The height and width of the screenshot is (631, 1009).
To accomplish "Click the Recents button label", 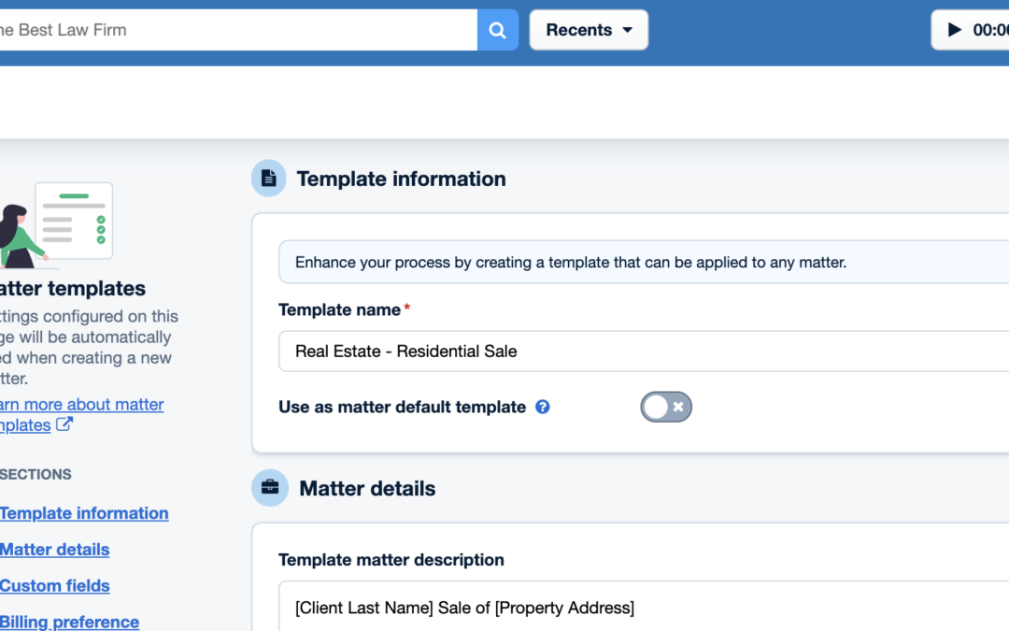I will click(x=577, y=29).
